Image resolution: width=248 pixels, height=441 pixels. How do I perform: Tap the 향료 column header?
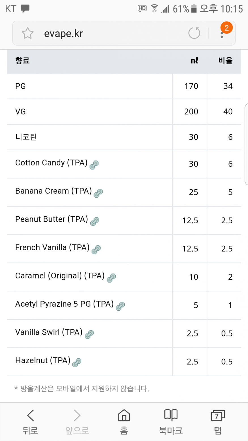22,61
